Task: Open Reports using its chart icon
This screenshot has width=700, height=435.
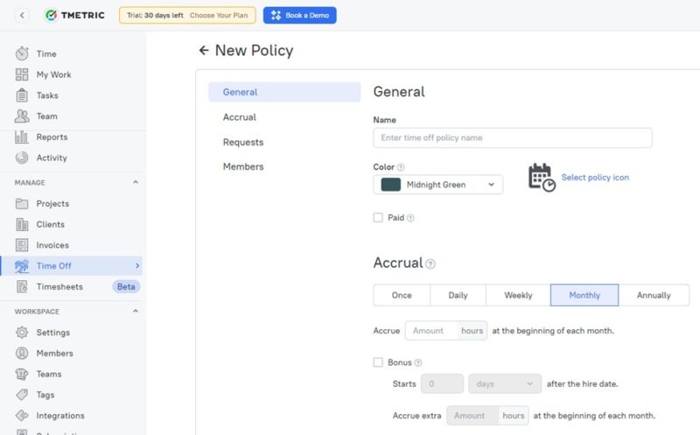Action: click(22, 137)
